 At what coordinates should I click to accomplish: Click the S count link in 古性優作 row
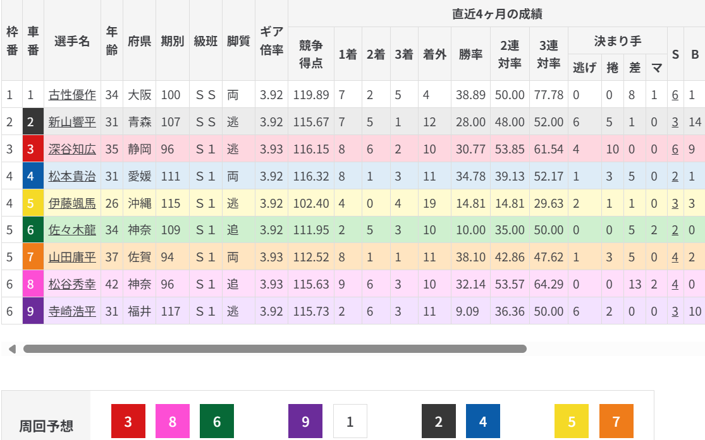coord(675,95)
